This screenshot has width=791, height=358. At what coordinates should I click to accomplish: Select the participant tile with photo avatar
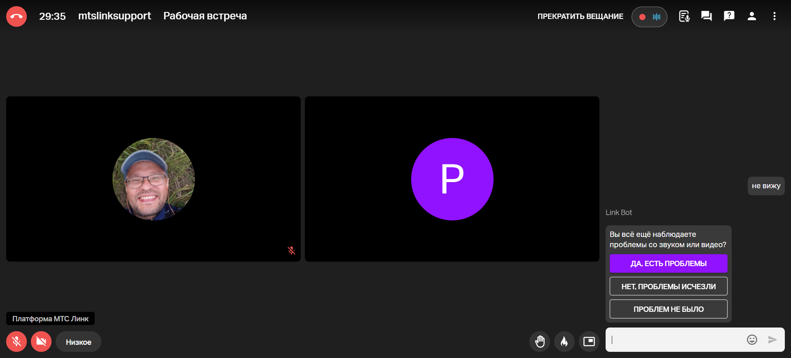[153, 179]
